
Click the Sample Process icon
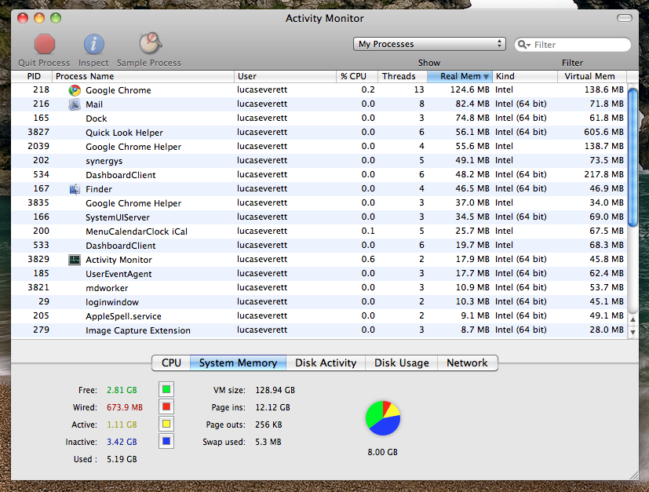coord(150,43)
